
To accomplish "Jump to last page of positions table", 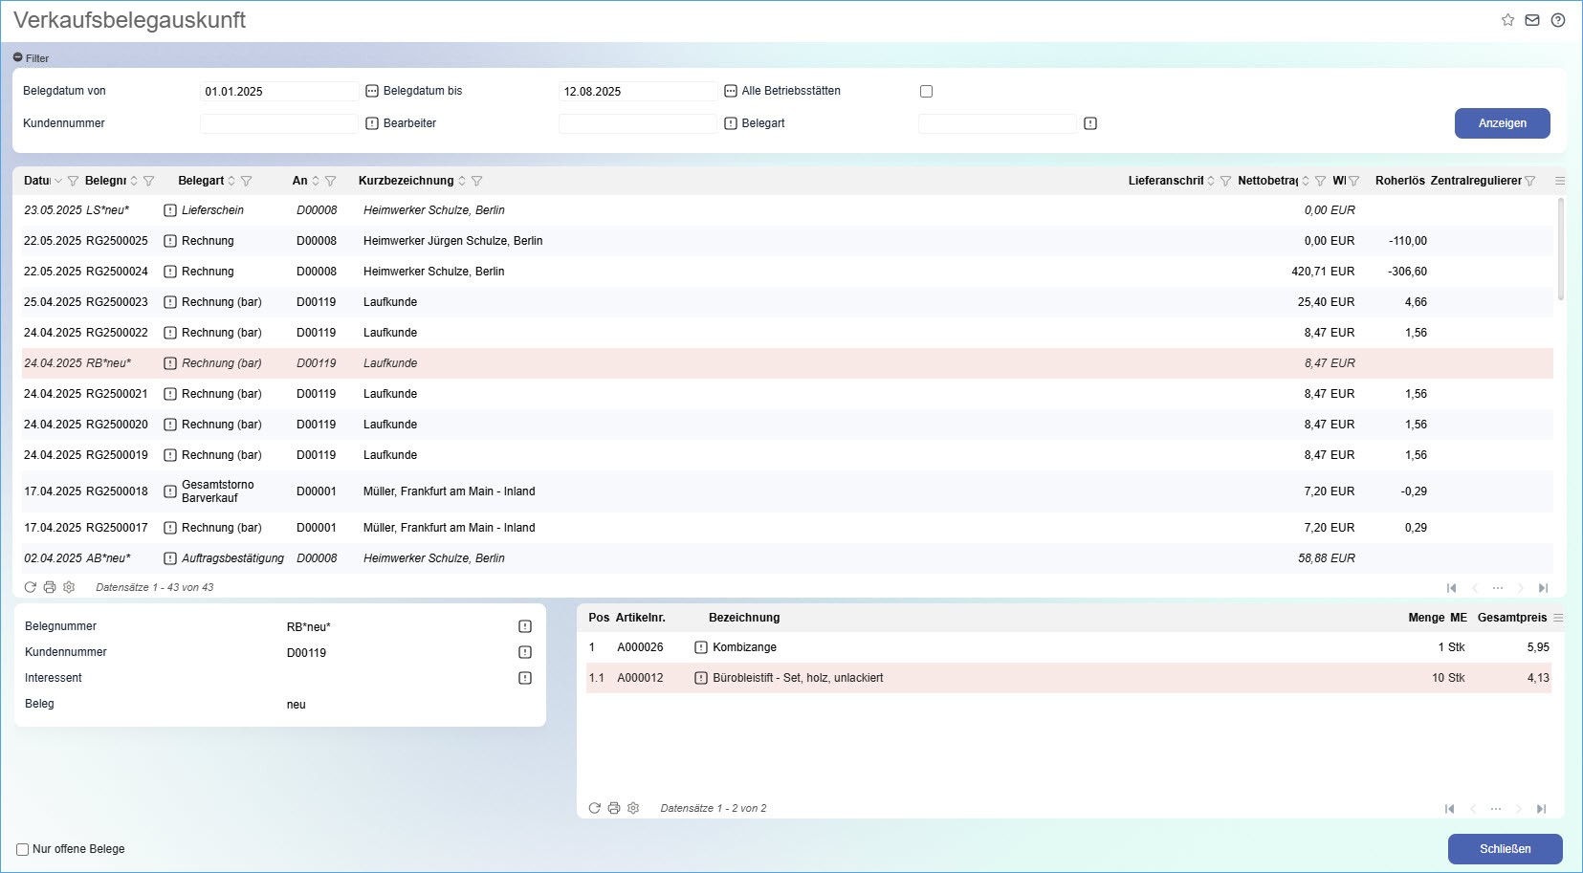I will [1541, 809].
